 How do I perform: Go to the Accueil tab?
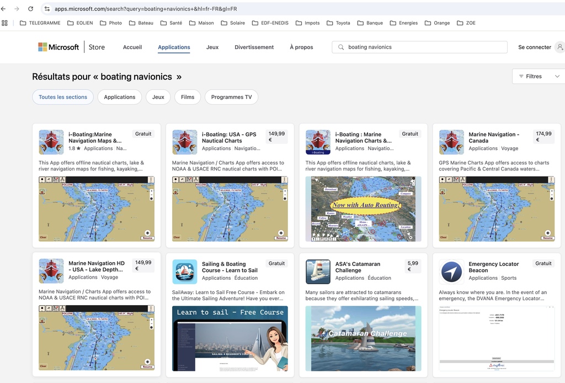(132, 47)
